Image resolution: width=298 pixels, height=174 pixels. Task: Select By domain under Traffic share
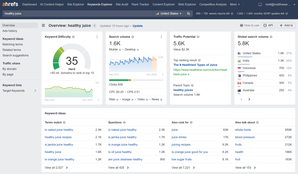point(10,69)
